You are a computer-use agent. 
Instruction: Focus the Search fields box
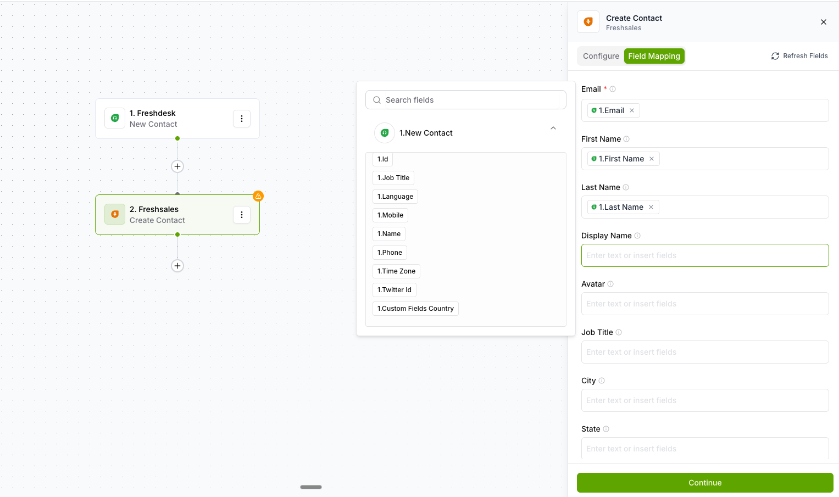[x=466, y=100]
